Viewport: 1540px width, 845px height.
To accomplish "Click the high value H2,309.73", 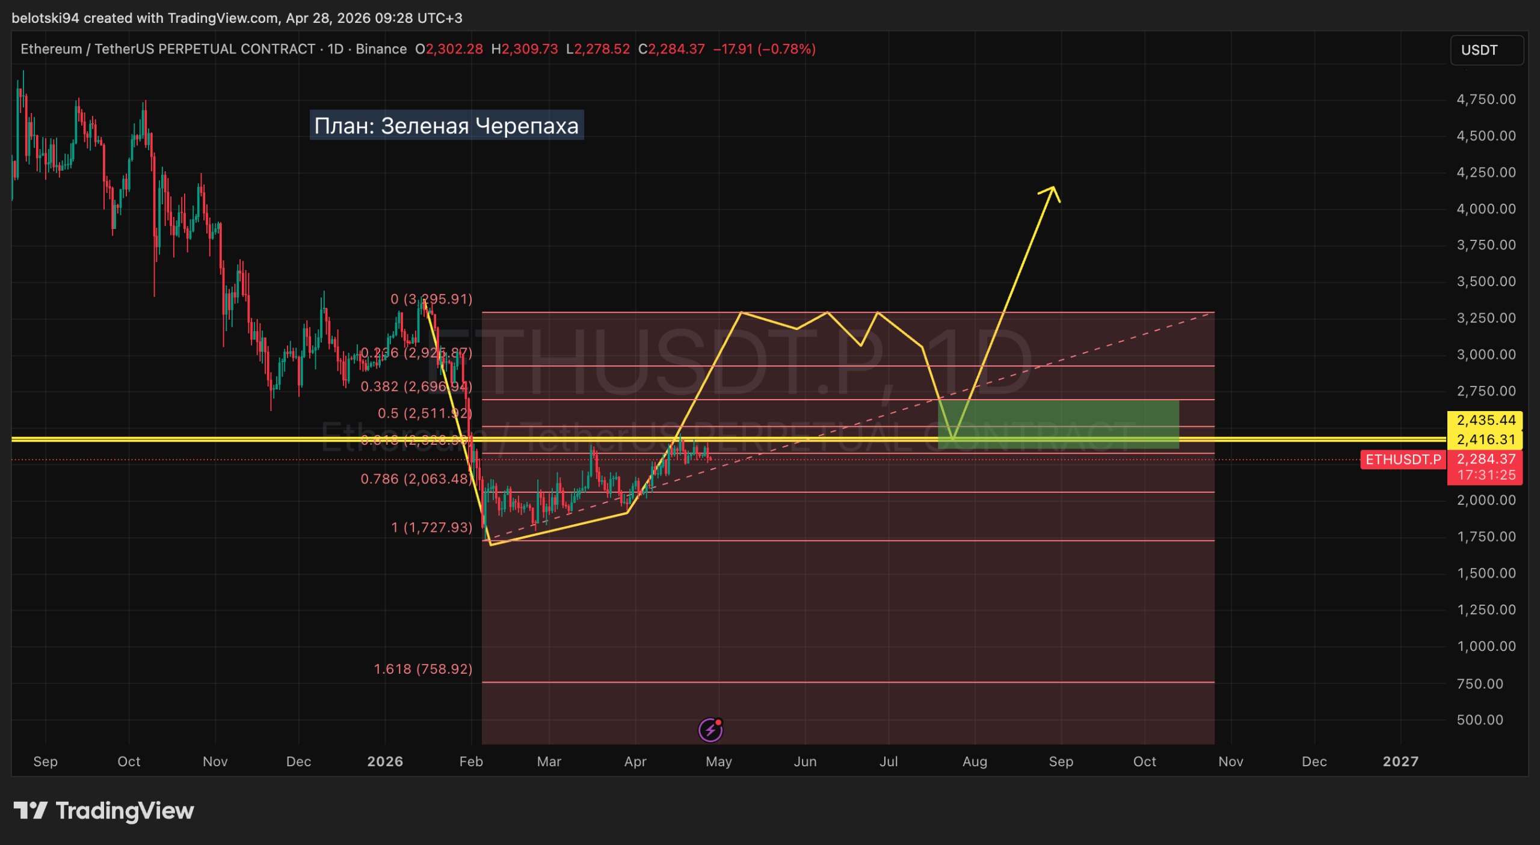I will (x=525, y=49).
